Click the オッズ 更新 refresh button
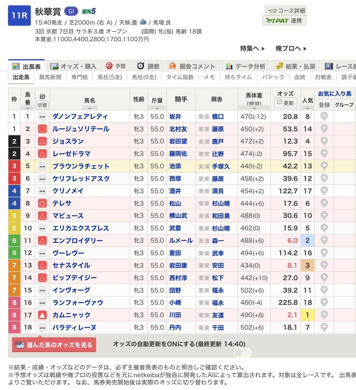Image resolution: width=356 pixels, height=390 pixels. click(x=286, y=103)
